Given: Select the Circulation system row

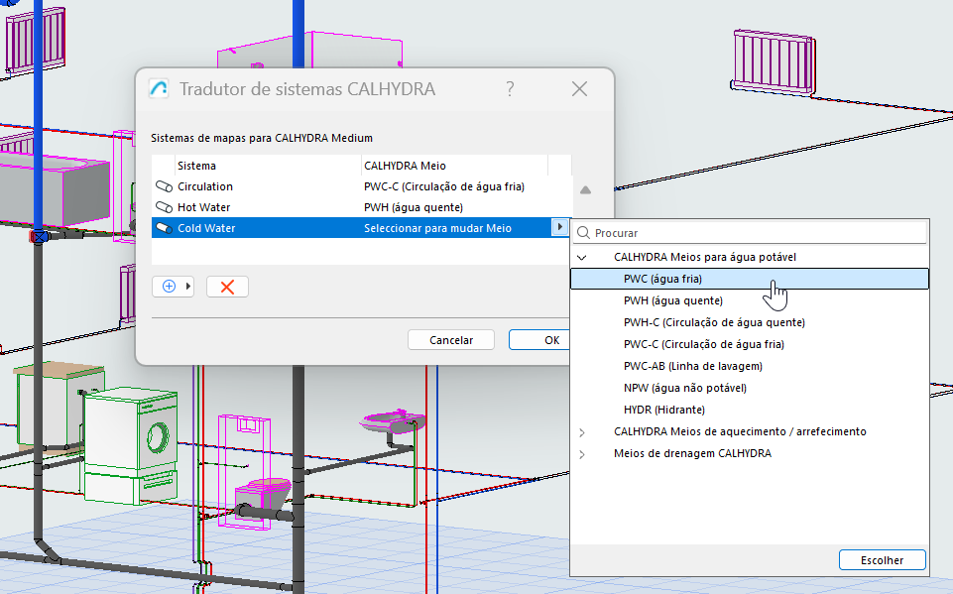Looking at the screenshot, I should (361, 186).
